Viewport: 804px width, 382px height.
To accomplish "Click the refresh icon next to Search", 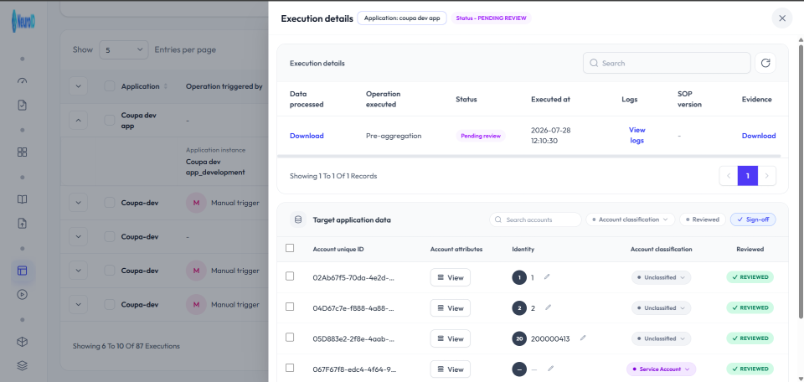I will tap(765, 63).
